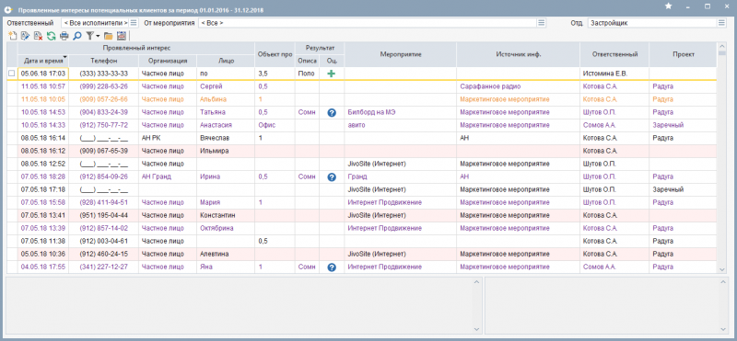Click Сомов А.А. in the Яна row
Viewport: 737px width, 341px height.
pos(614,267)
